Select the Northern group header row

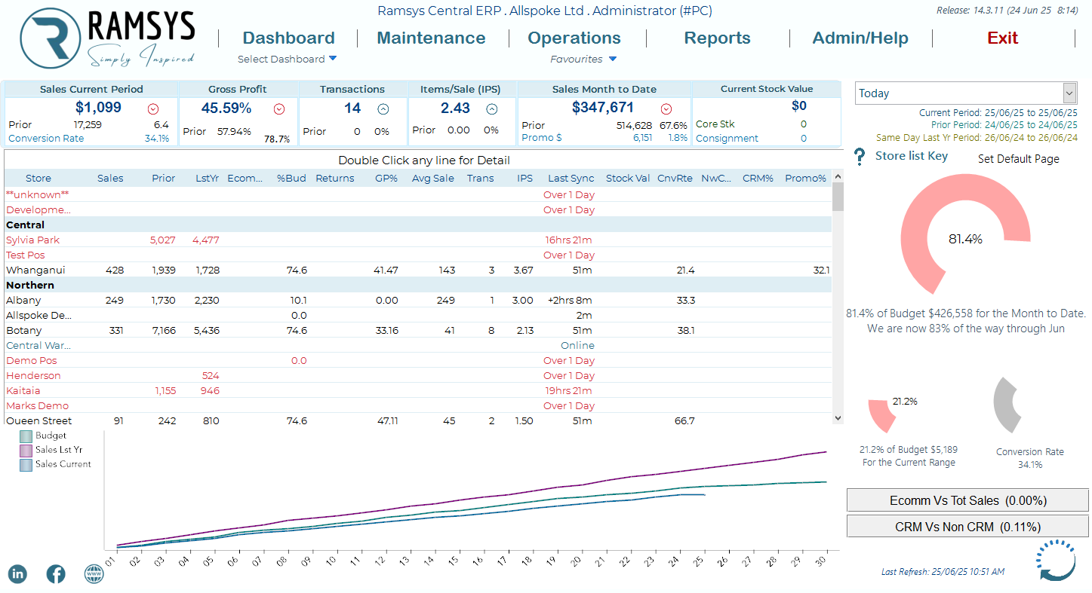[x=418, y=285]
